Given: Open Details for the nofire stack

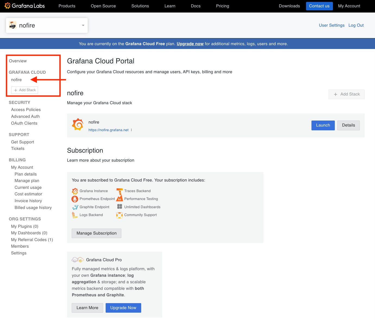Looking at the screenshot, I should [x=349, y=125].
